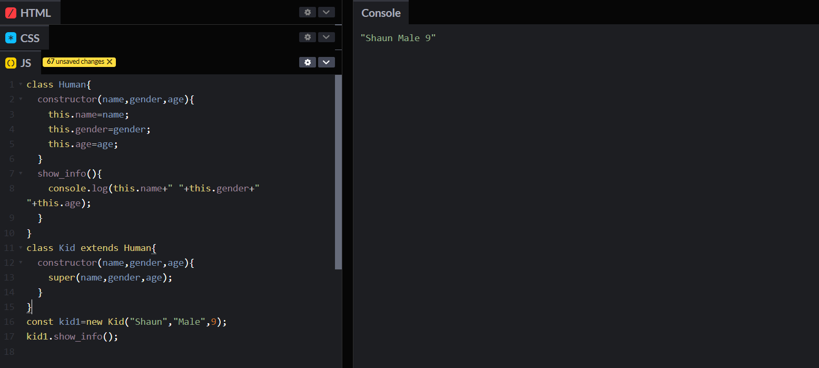Click the red HTML slash icon
The width and height of the screenshot is (819, 368).
(x=11, y=13)
